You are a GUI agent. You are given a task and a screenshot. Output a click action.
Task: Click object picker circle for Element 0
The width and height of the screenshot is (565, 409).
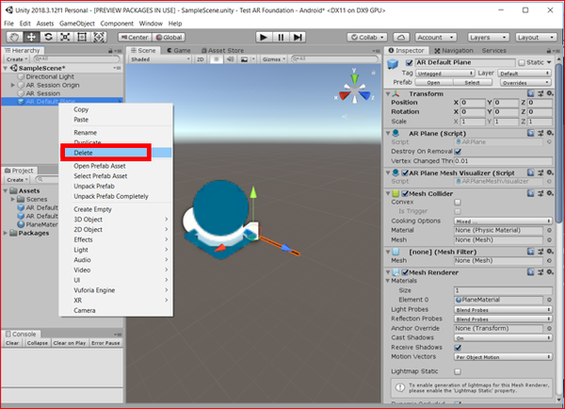pyautogui.click(x=549, y=300)
